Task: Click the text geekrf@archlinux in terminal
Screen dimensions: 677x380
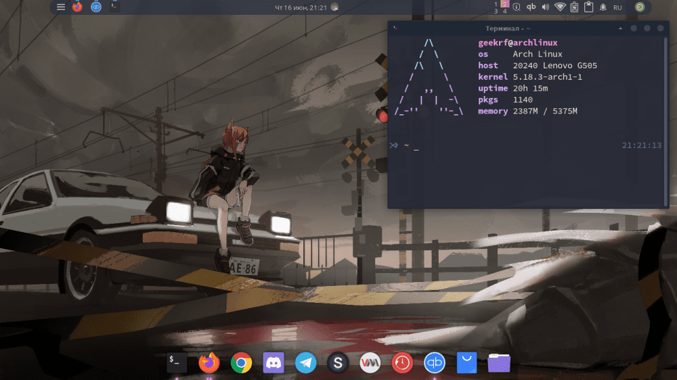Action: point(518,43)
